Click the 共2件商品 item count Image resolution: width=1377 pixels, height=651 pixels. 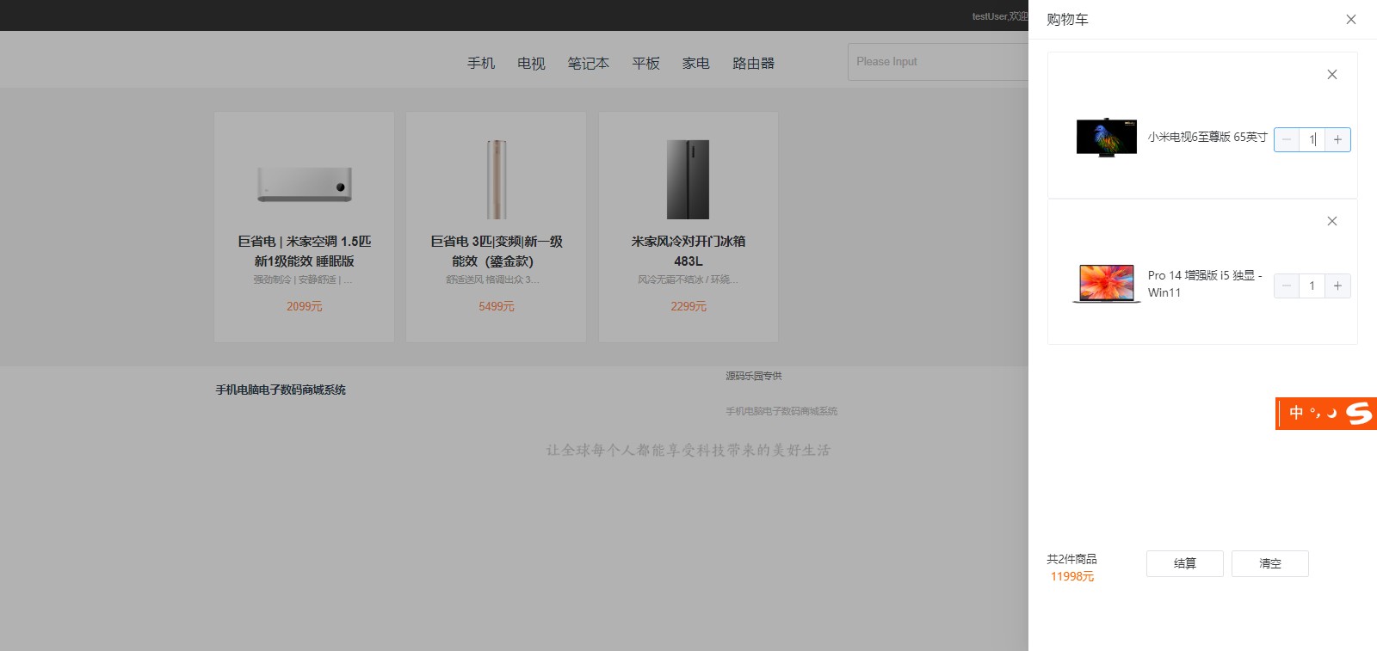coord(1071,559)
